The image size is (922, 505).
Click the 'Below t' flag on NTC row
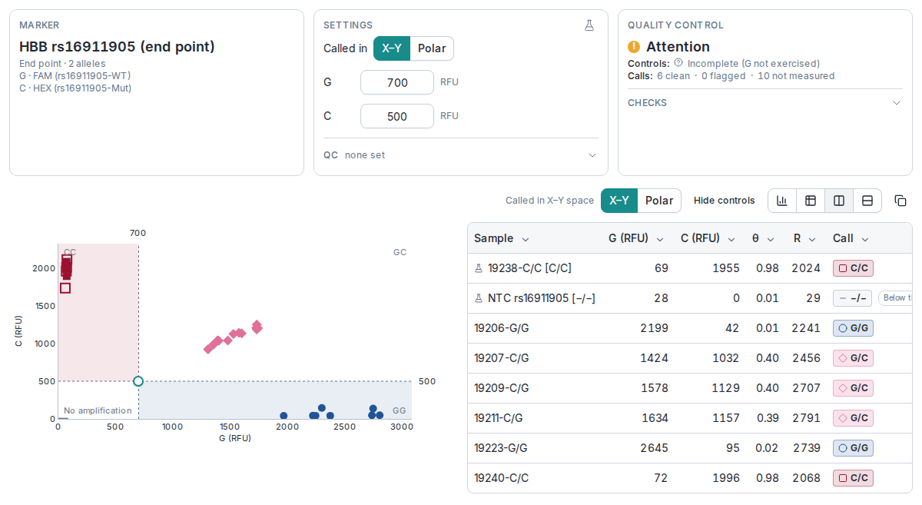coord(896,298)
